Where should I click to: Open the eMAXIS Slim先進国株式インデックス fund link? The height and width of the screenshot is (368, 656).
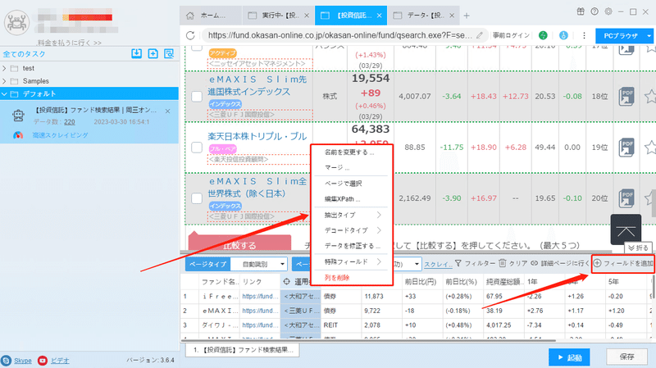coord(257,85)
